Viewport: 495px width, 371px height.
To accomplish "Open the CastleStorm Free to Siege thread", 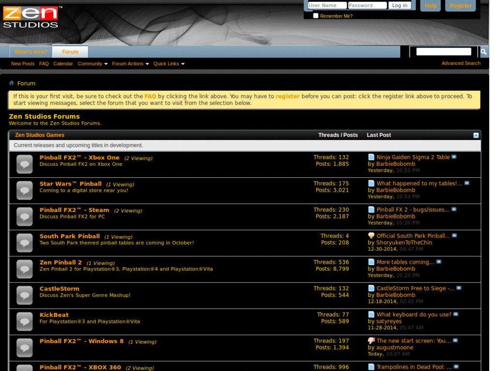I will (x=415, y=288).
